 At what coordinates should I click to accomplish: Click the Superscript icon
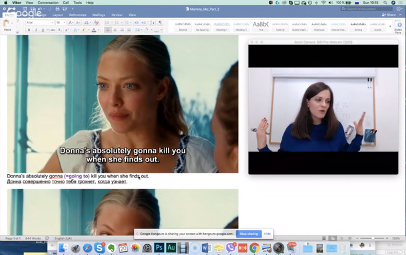point(67,31)
